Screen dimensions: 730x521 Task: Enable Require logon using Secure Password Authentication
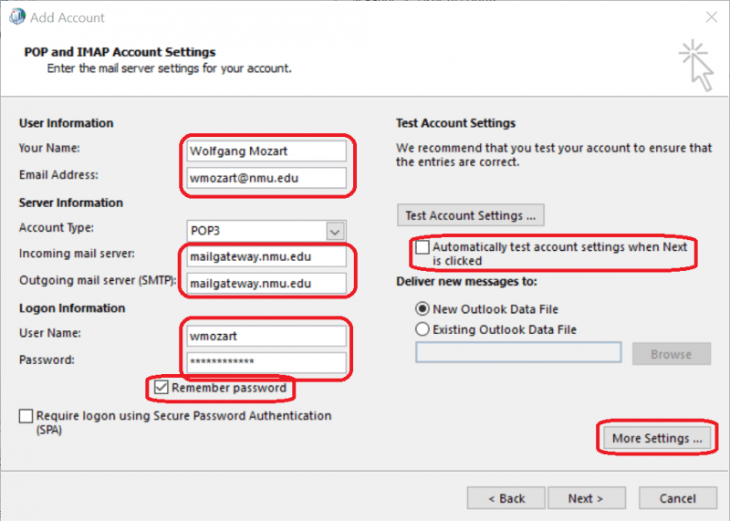26,416
